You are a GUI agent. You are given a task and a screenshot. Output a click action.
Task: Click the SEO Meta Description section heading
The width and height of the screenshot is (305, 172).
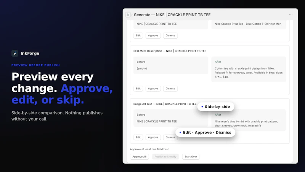[170, 51]
